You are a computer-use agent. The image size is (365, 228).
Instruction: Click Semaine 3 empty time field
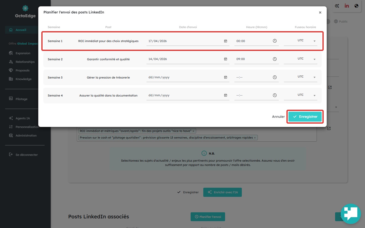pyautogui.click(x=257, y=77)
